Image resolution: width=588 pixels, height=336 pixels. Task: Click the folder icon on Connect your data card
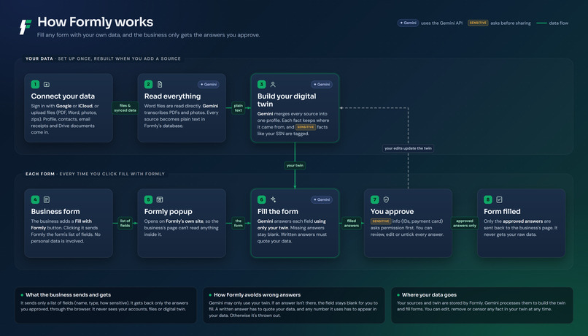pyautogui.click(x=47, y=85)
